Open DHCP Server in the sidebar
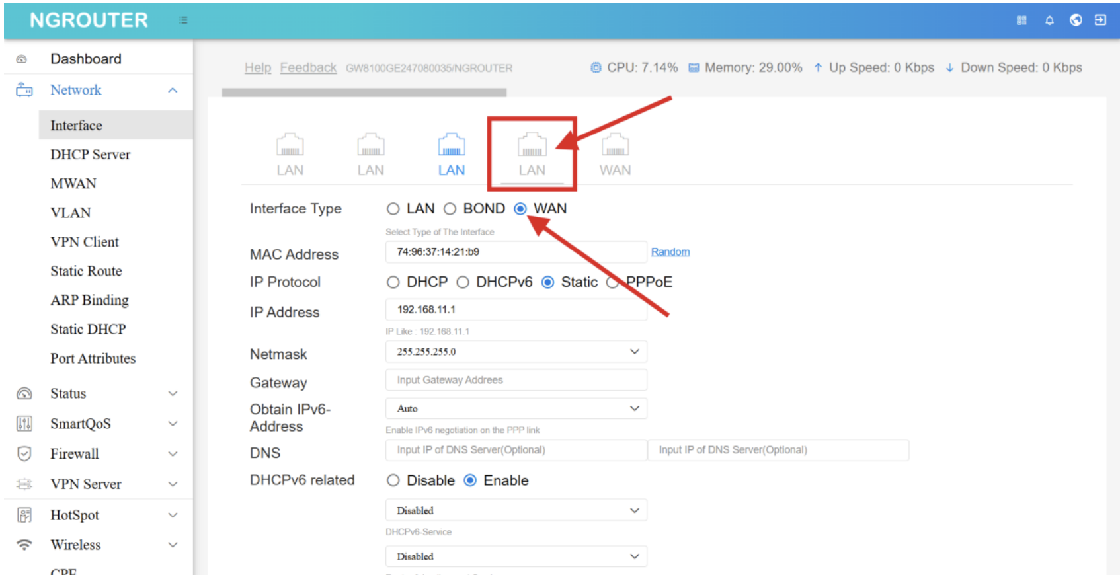This screenshot has width=1120, height=575. [91, 155]
